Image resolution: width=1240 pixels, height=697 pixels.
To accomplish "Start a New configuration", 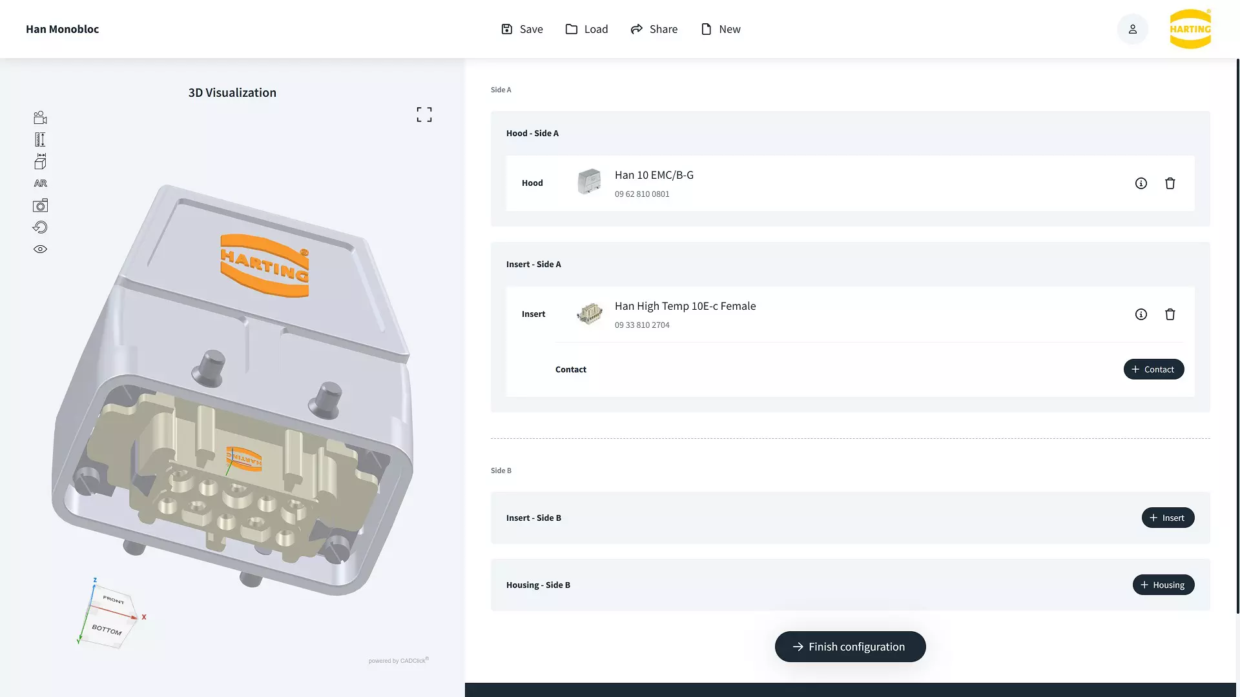I will [720, 29].
